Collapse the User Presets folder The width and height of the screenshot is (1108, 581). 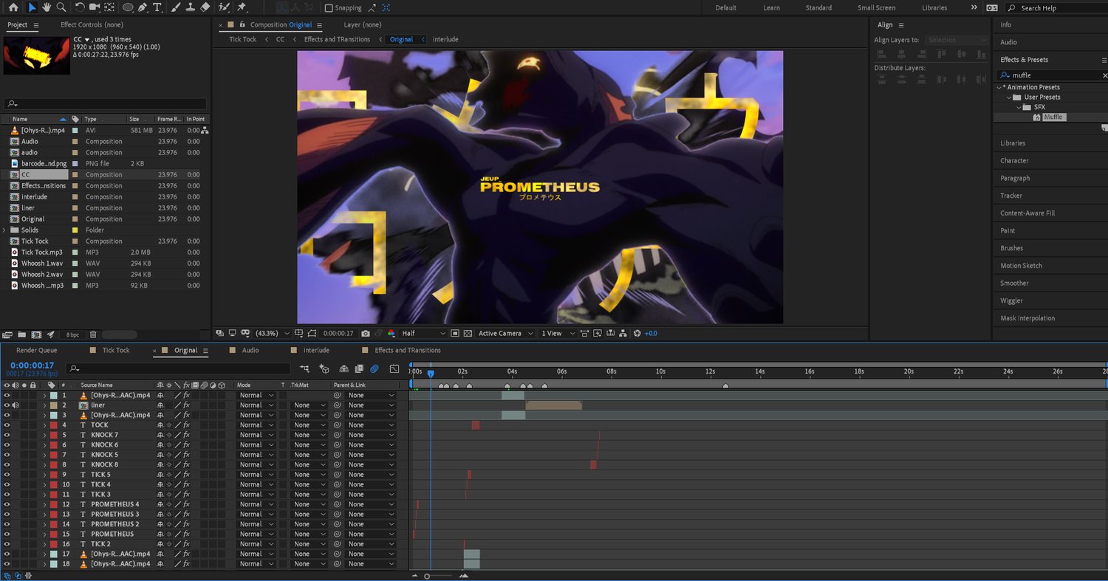click(1008, 97)
